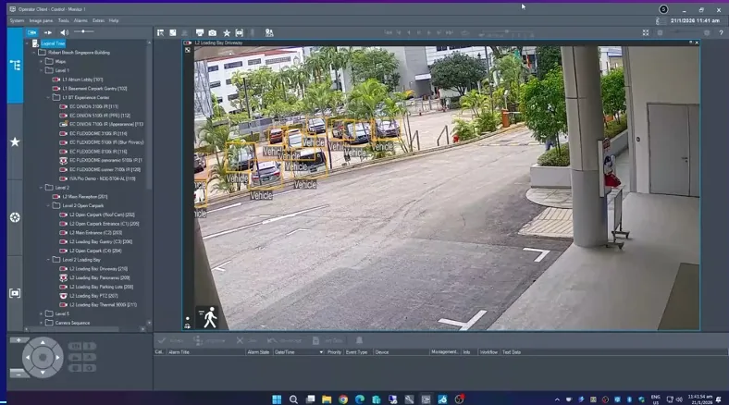The height and width of the screenshot is (405, 729).
Task: Maximize image pane with fullscreen arrows icon
Action: 646,33
